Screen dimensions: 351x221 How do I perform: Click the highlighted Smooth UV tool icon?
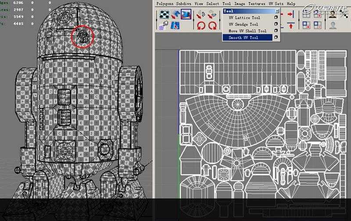click(x=186, y=14)
